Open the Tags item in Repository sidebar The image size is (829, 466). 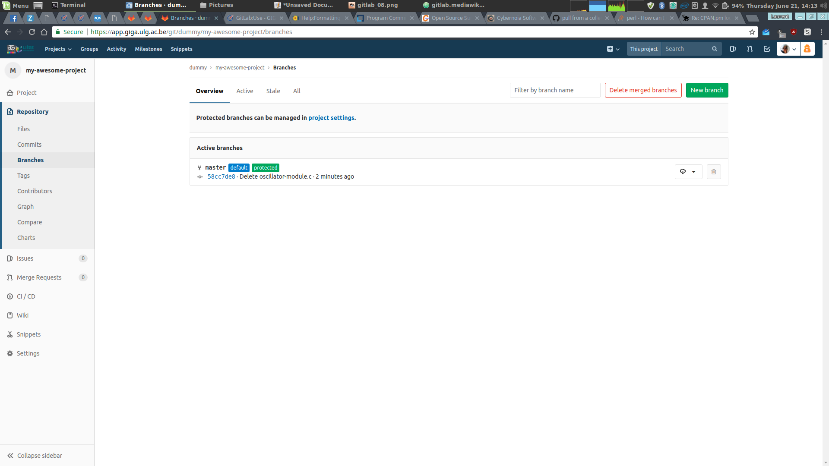tap(23, 176)
